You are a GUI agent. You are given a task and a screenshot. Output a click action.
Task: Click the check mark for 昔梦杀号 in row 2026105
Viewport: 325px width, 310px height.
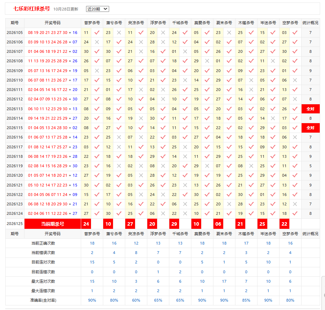(97, 33)
